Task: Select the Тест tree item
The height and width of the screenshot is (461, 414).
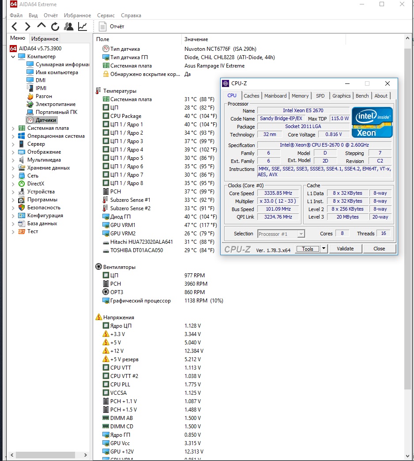Action: pyautogui.click(x=28, y=231)
